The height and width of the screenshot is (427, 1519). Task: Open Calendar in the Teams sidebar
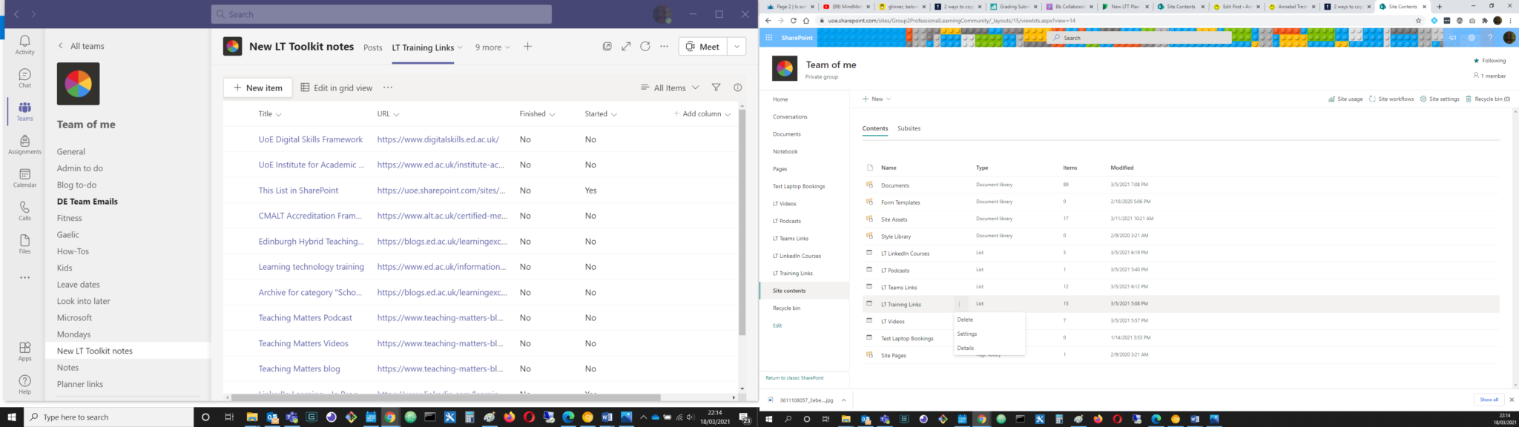(24, 178)
